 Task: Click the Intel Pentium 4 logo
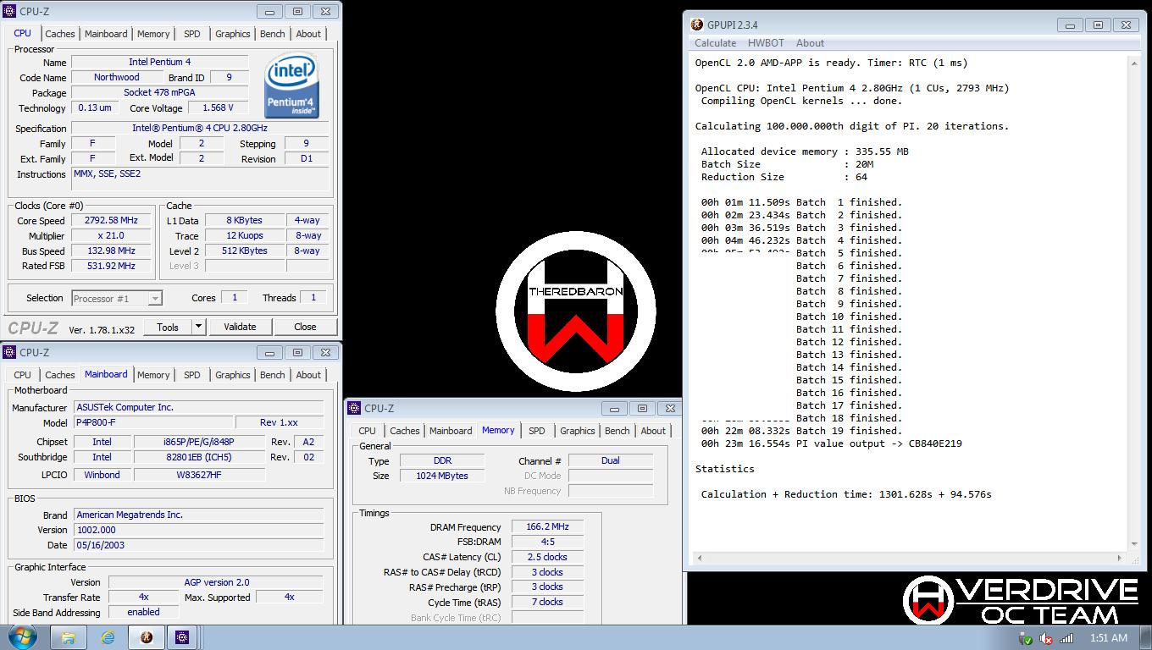(292, 85)
